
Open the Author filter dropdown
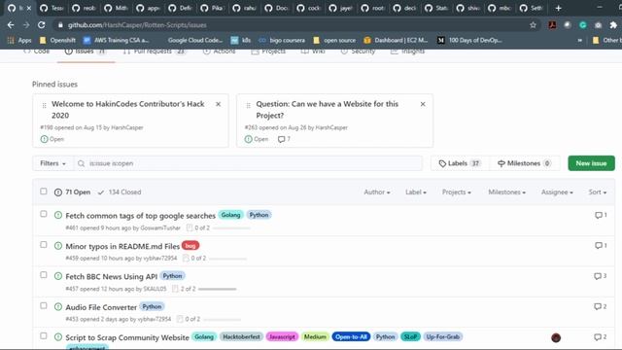click(377, 192)
